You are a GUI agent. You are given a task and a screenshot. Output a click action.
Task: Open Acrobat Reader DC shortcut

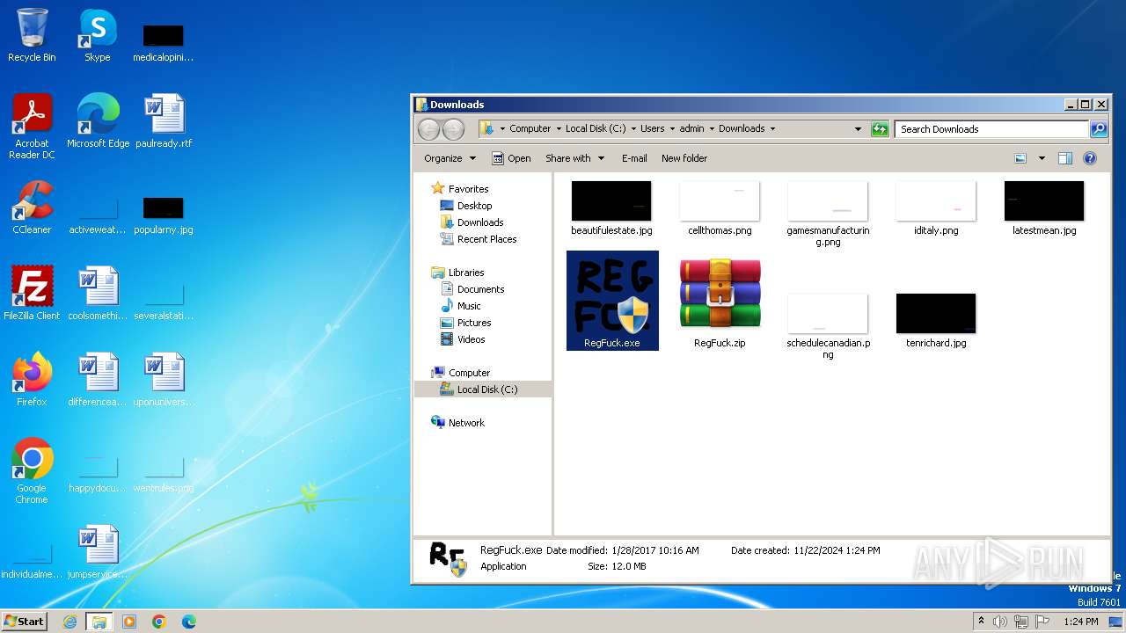coord(32,126)
